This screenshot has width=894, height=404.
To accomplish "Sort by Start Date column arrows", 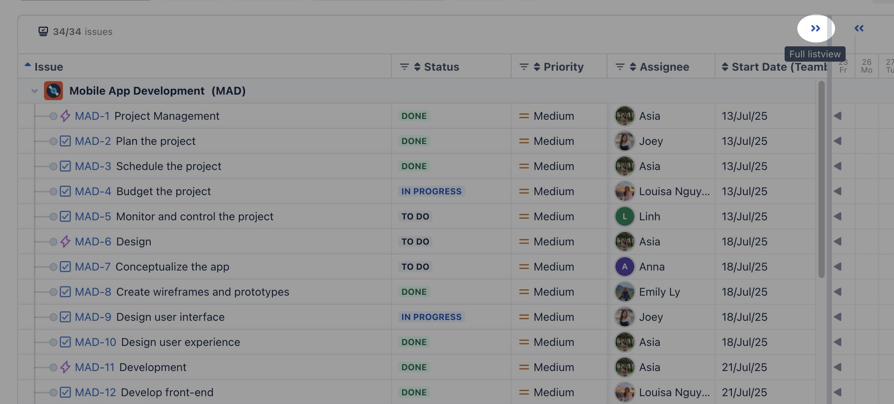I will point(725,67).
